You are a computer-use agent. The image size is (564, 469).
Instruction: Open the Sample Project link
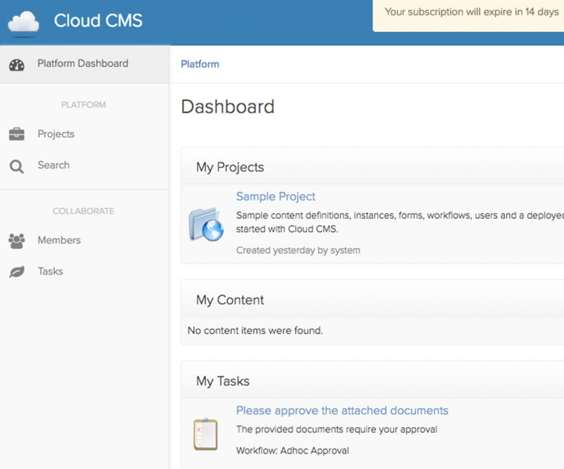(275, 197)
